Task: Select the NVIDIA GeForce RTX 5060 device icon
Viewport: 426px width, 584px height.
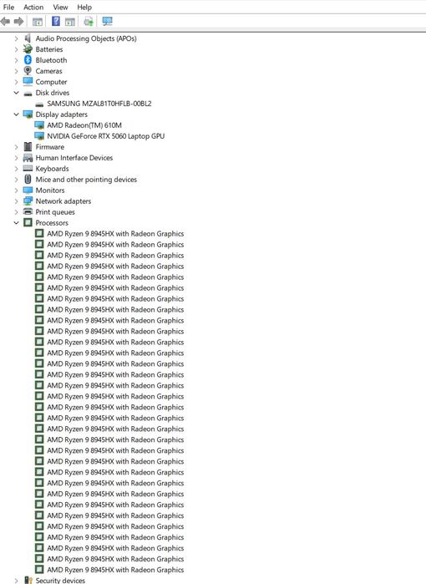Action: [x=39, y=136]
